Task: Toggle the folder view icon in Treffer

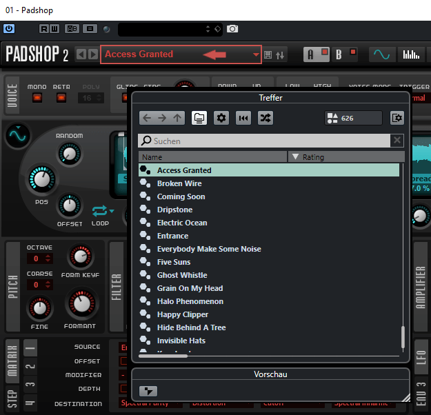Action: [199, 118]
